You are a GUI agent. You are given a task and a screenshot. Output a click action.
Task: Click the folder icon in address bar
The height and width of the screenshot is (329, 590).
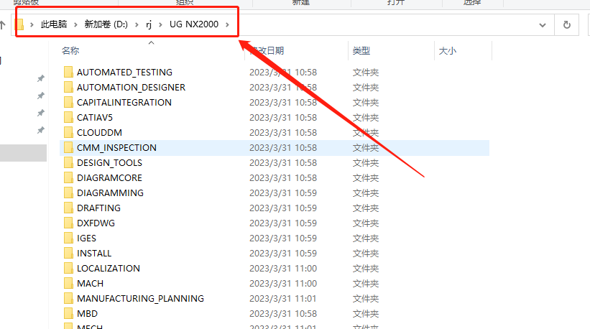pyautogui.click(x=21, y=24)
